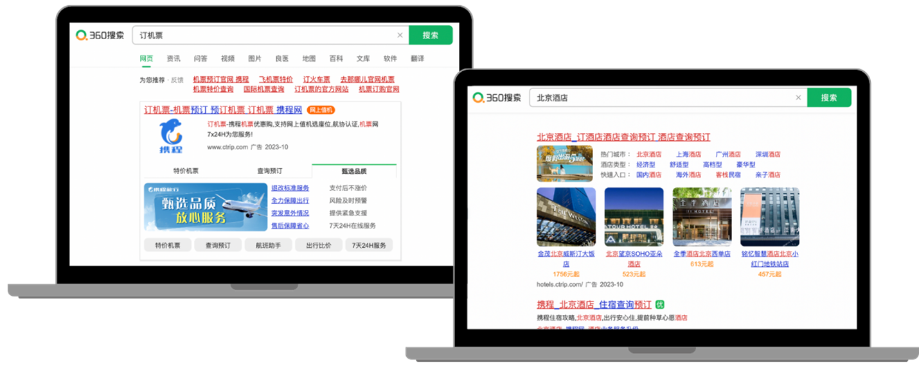The height and width of the screenshot is (367, 919).
Task: Open suggestion 订机票的官方网站
Action: point(321,89)
